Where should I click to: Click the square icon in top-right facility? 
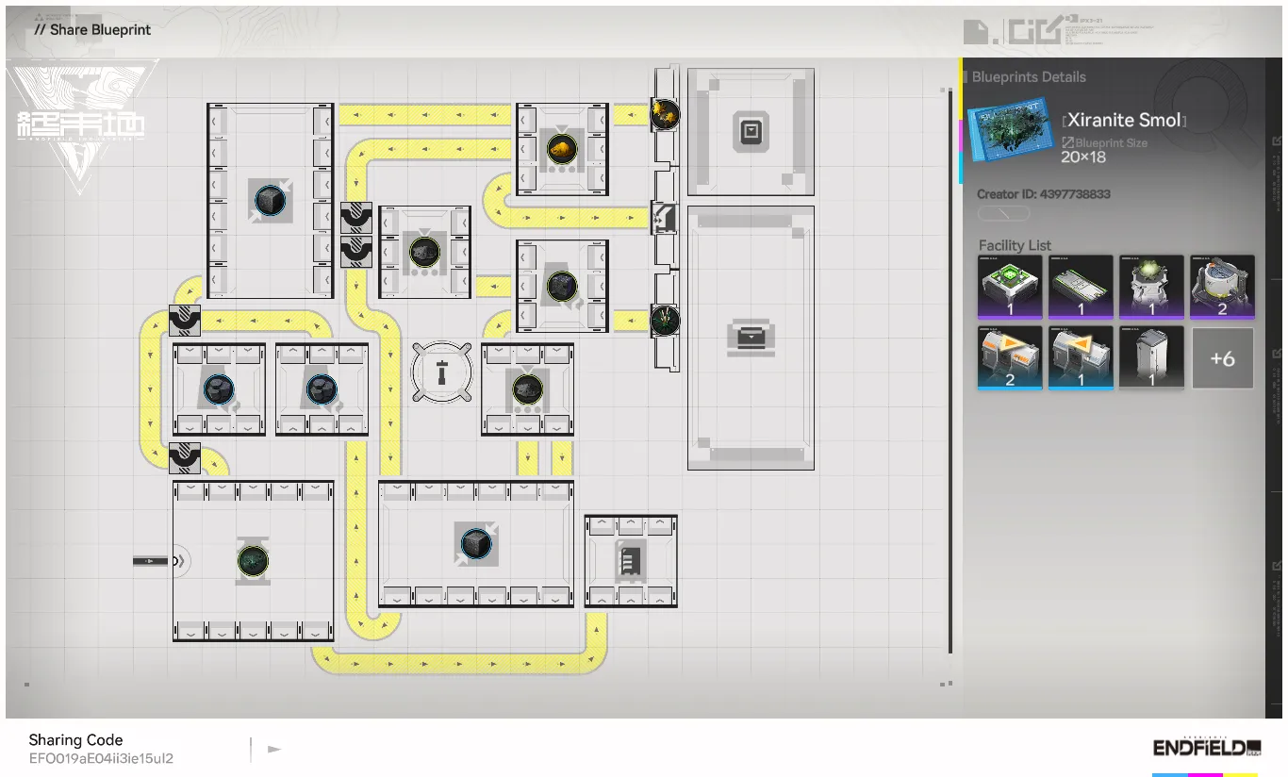pyautogui.click(x=751, y=132)
